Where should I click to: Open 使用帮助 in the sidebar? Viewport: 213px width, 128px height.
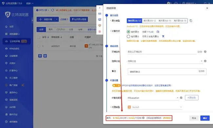coord(11,122)
